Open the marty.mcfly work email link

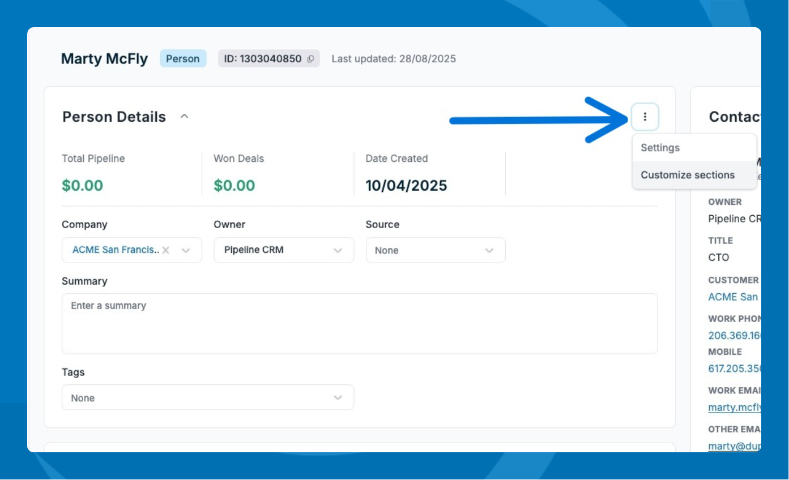(734, 407)
